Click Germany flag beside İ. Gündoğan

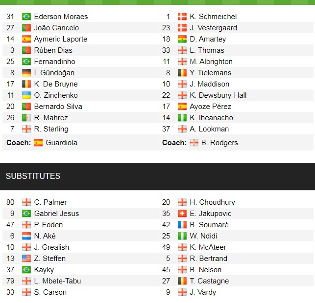click(x=26, y=73)
